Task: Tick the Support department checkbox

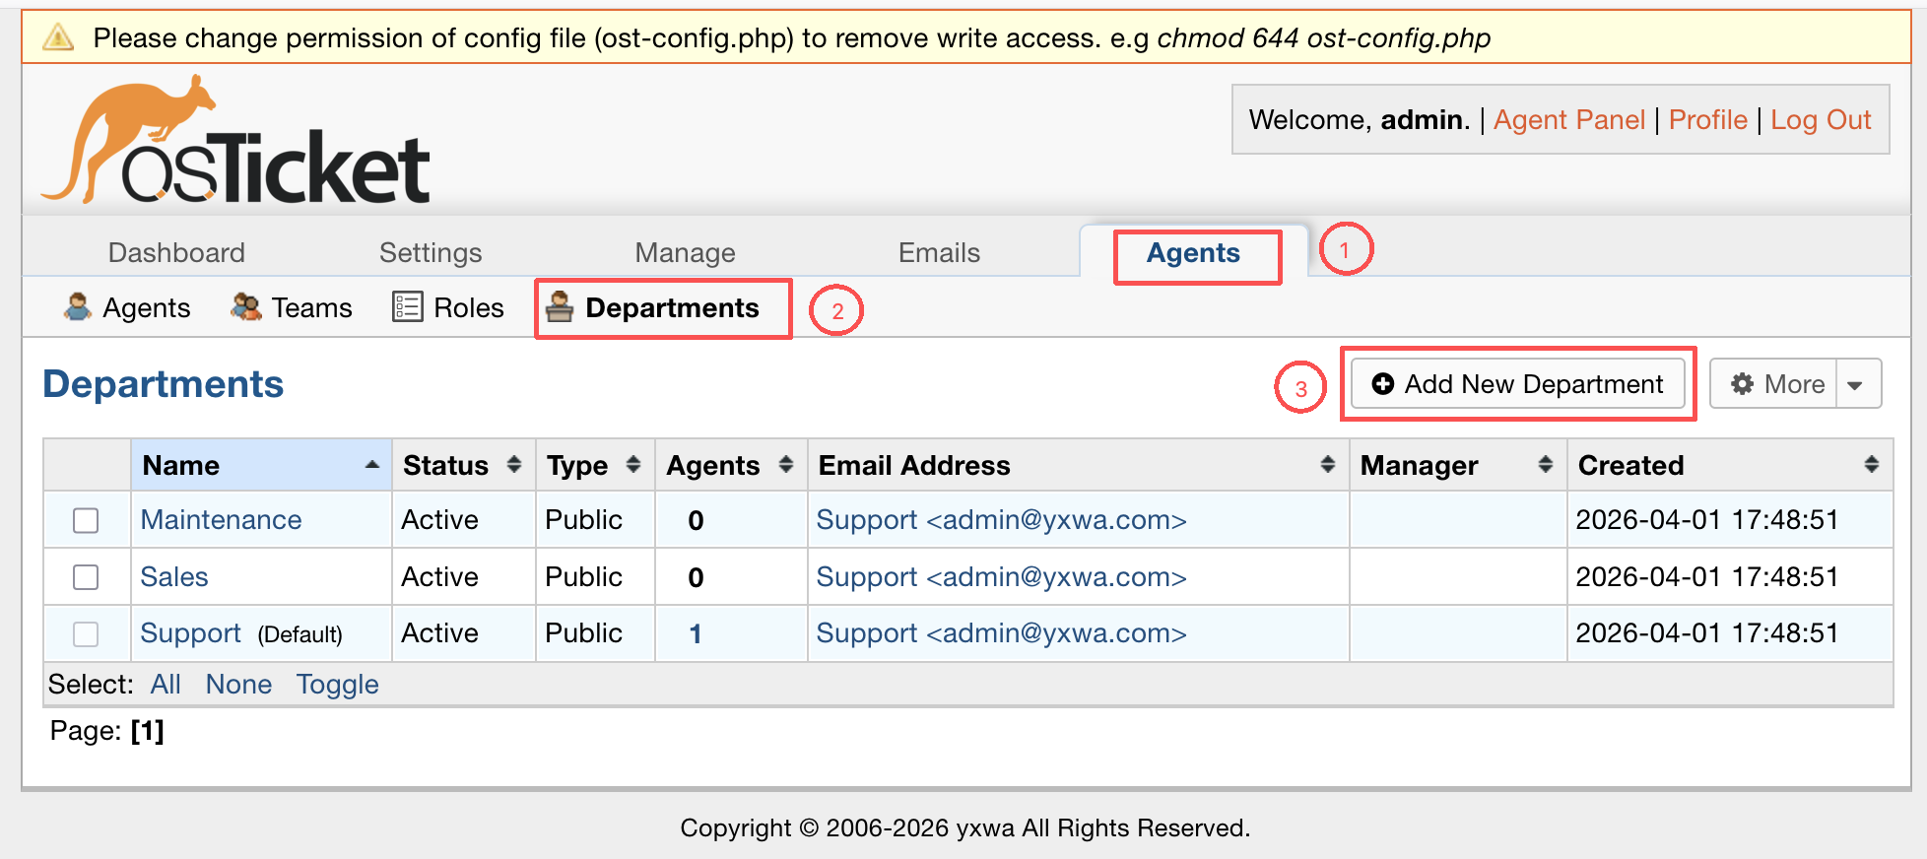Action: pyautogui.click(x=87, y=634)
